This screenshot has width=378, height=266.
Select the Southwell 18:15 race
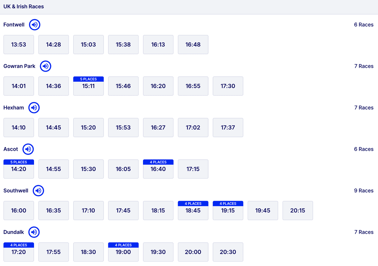point(158,210)
